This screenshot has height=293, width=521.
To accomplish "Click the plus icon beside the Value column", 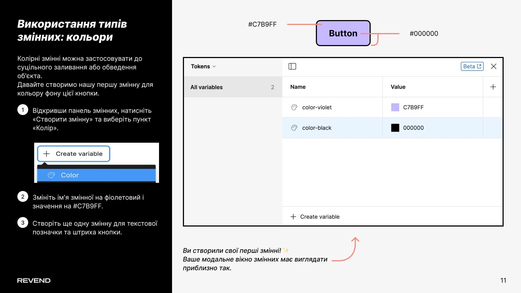I will [x=493, y=87].
